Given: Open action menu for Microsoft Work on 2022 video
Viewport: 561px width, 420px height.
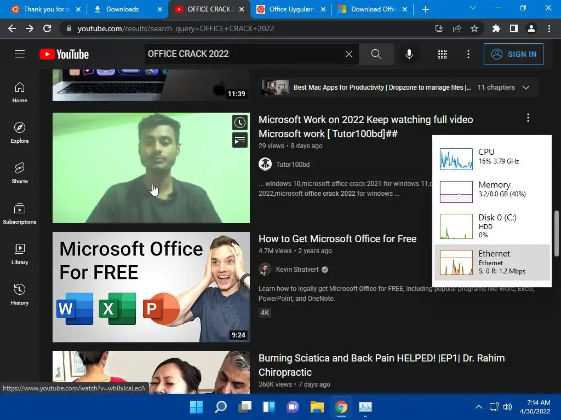Looking at the screenshot, I should click(x=528, y=118).
